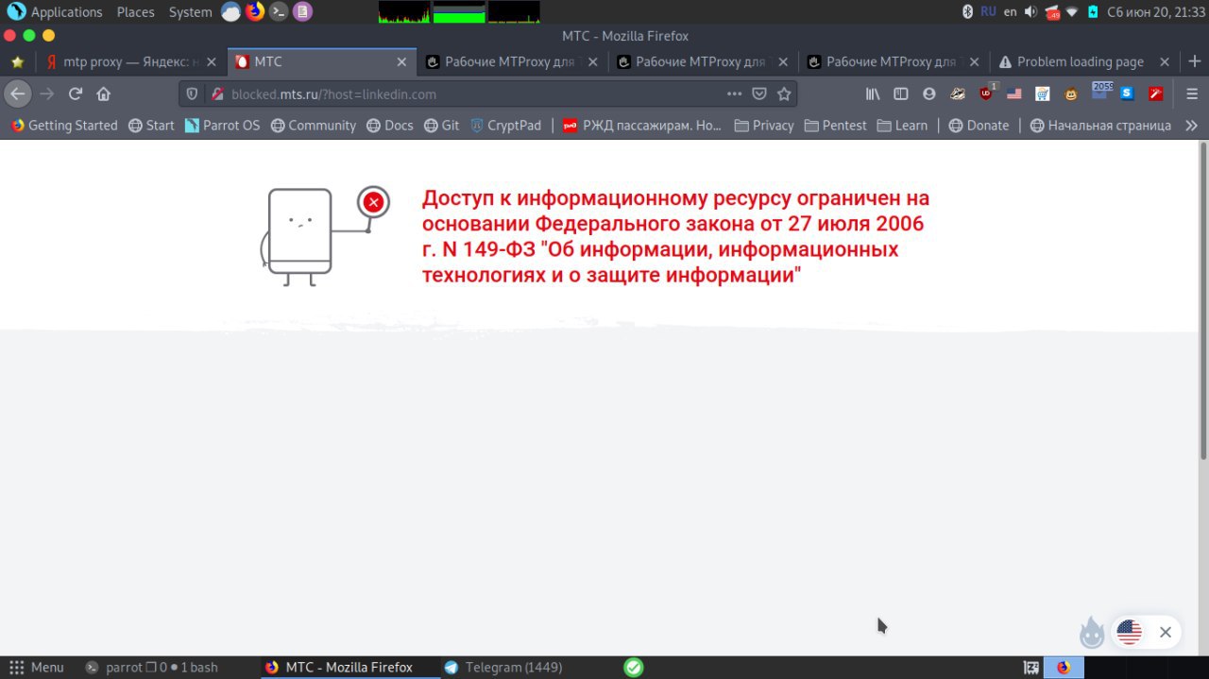
Task: Save page to Pocket icon
Action: (759, 93)
